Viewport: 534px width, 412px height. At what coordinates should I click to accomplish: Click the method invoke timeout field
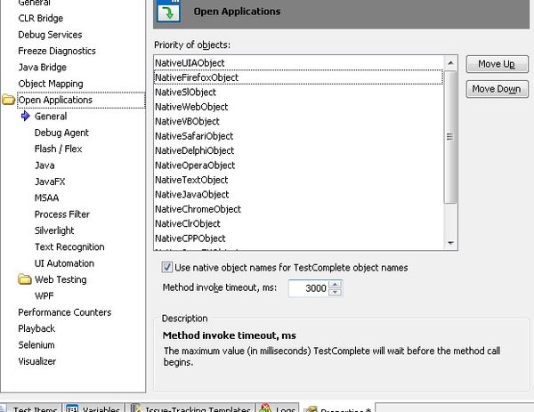[x=308, y=288]
